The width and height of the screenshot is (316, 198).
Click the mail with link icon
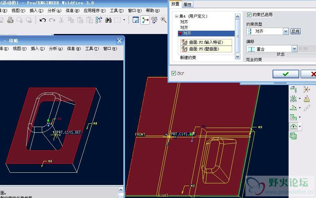pyautogui.click(x=29, y=20)
